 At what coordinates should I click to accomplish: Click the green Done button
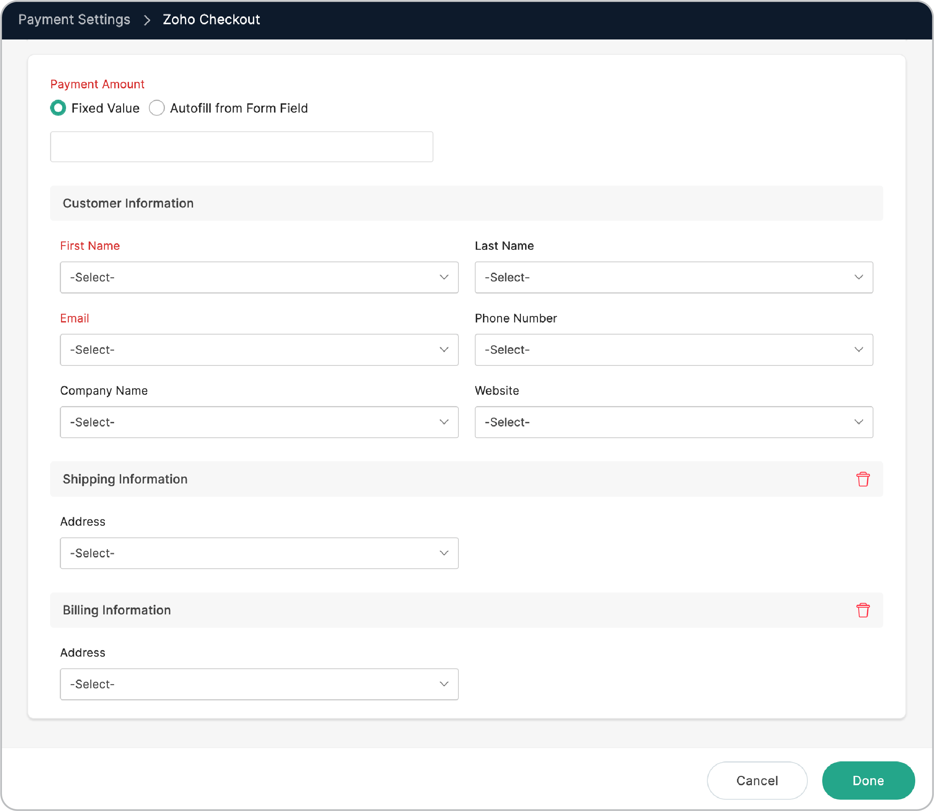868,781
